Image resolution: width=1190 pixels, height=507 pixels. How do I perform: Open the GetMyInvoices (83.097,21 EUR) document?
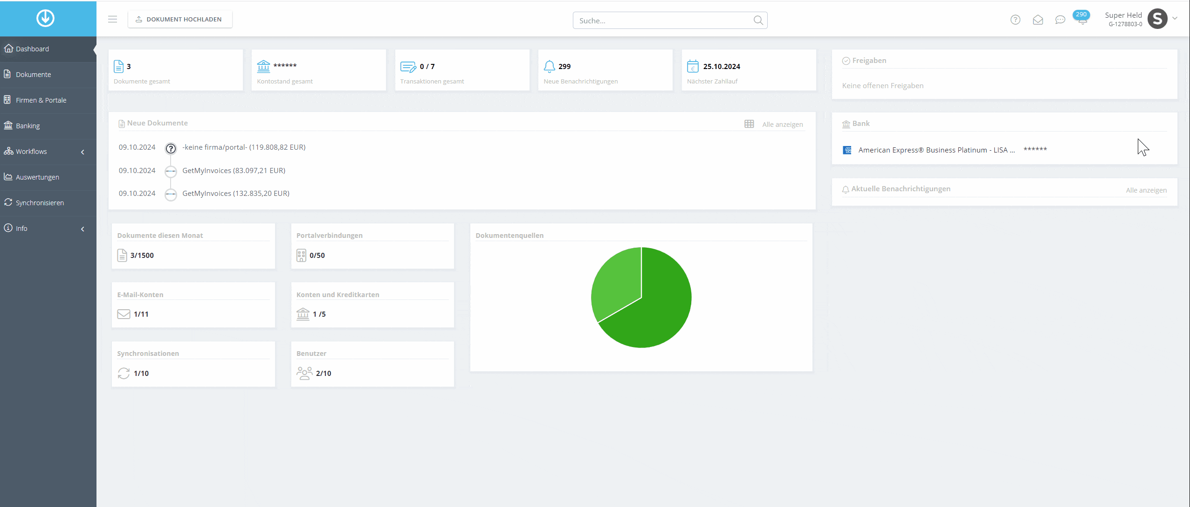pyautogui.click(x=234, y=171)
